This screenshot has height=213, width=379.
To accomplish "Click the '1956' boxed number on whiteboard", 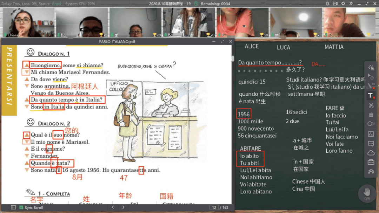I will pos(244,114).
